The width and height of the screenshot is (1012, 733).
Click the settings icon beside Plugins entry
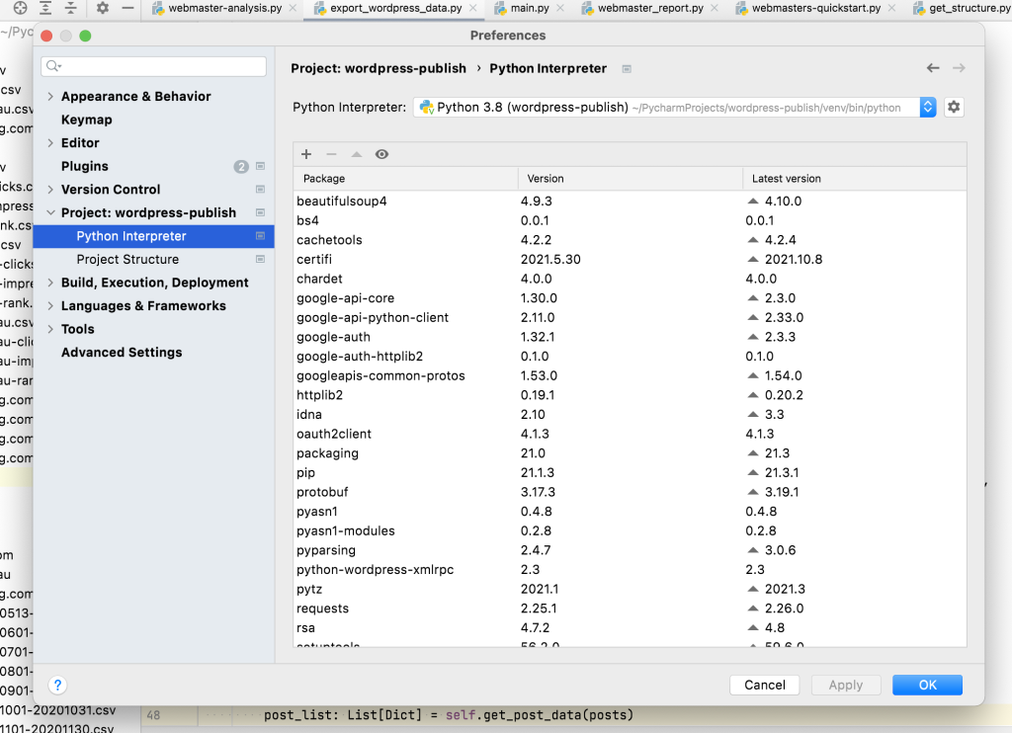[x=260, y=166]
